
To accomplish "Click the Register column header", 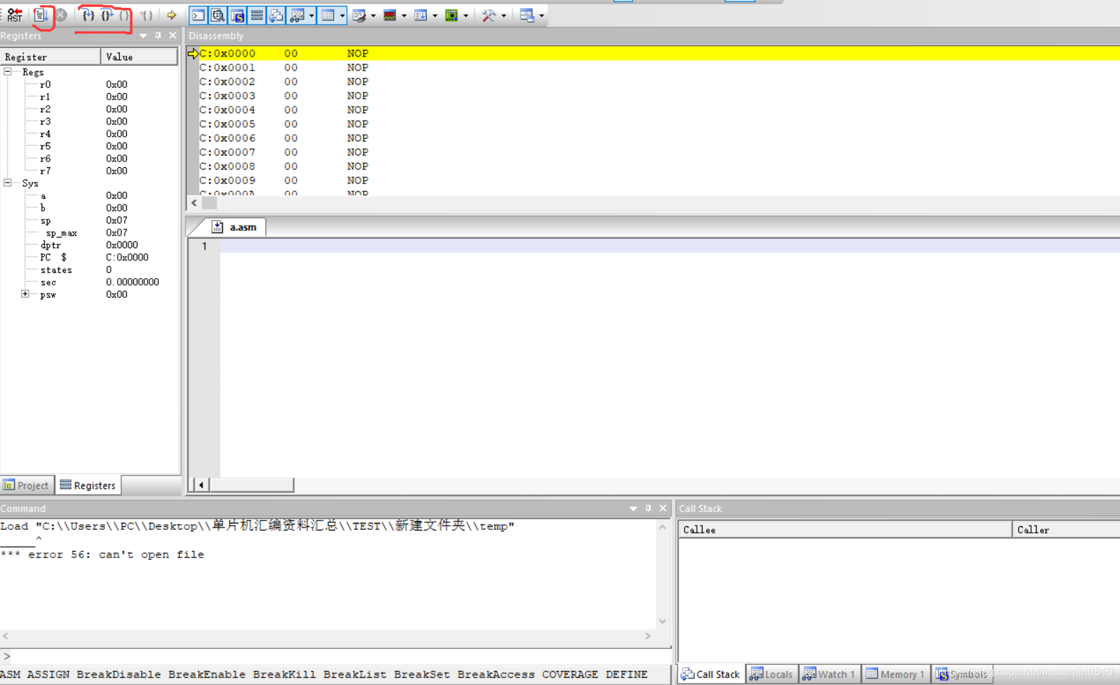I will tap(51, 56).
